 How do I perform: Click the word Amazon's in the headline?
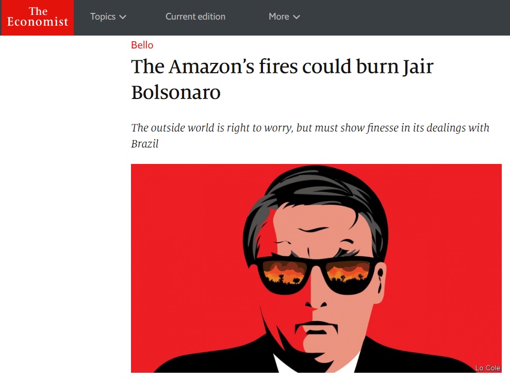point(211,67)
